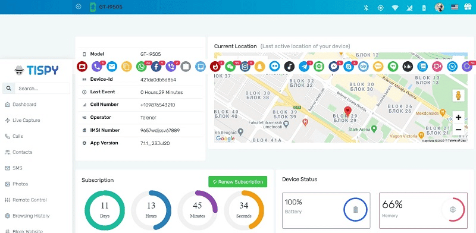Open SMS in sidebar
Screen dimensions: 476x233
[14, 168]
